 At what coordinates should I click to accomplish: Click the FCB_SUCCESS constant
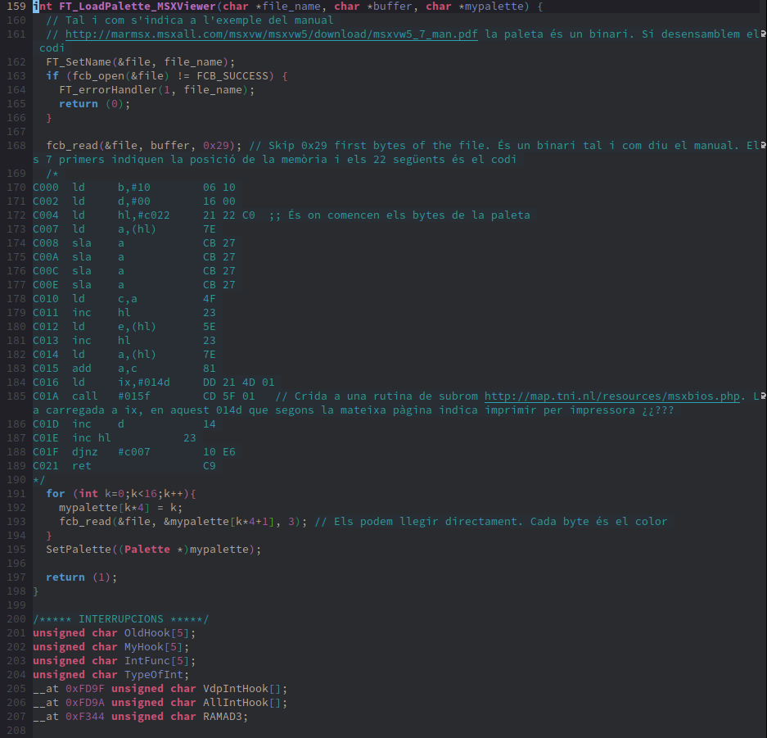(232, 76)
